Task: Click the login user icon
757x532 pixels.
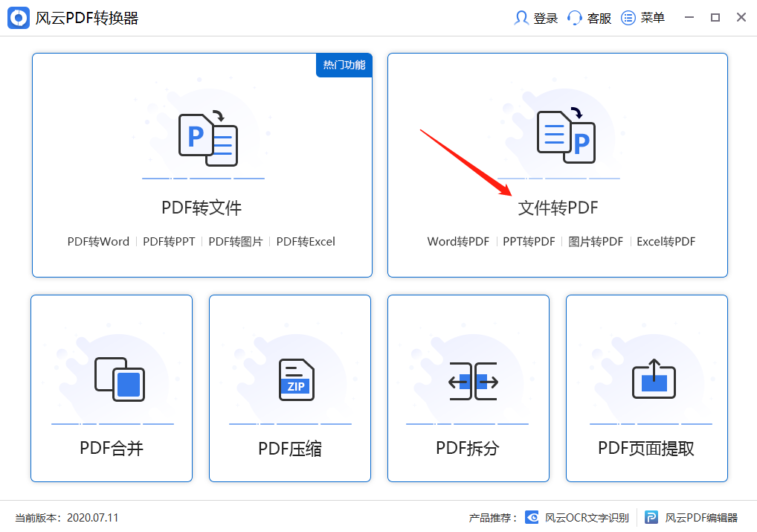Action: coord(521,18)
